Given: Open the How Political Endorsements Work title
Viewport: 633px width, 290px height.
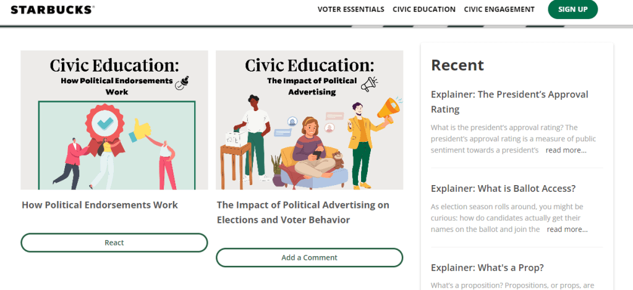Looking at the screenshot, I should (x=100, y=205).
